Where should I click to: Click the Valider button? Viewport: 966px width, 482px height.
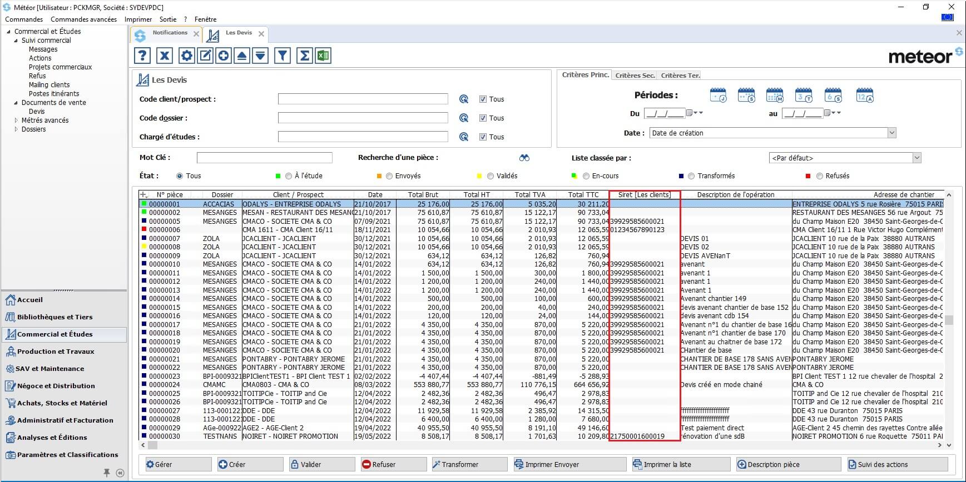(x=322, y=464)
